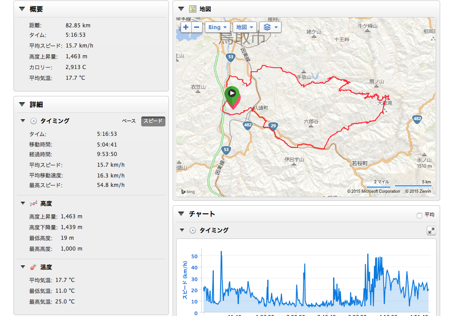Expand the speed chart to fullscreen
The image size is (459, 316).
pyautogui.click(x=431, y=231)
